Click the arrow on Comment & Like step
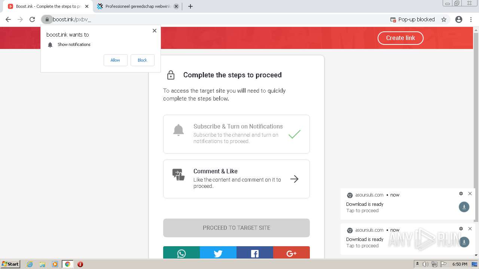Screen dimensions: 479x269 (x=295, y=179)
